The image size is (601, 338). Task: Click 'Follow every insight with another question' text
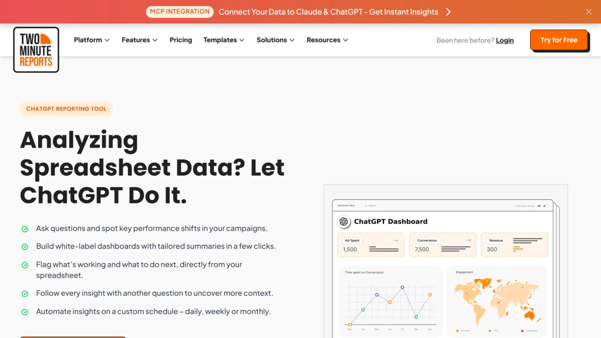point(154,293)
